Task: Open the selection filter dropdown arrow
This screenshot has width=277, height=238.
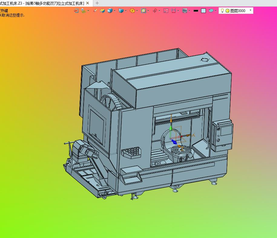Action: pos(88,11)
